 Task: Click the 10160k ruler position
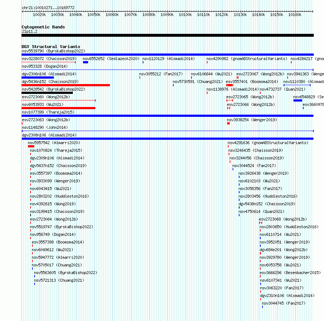295,15
